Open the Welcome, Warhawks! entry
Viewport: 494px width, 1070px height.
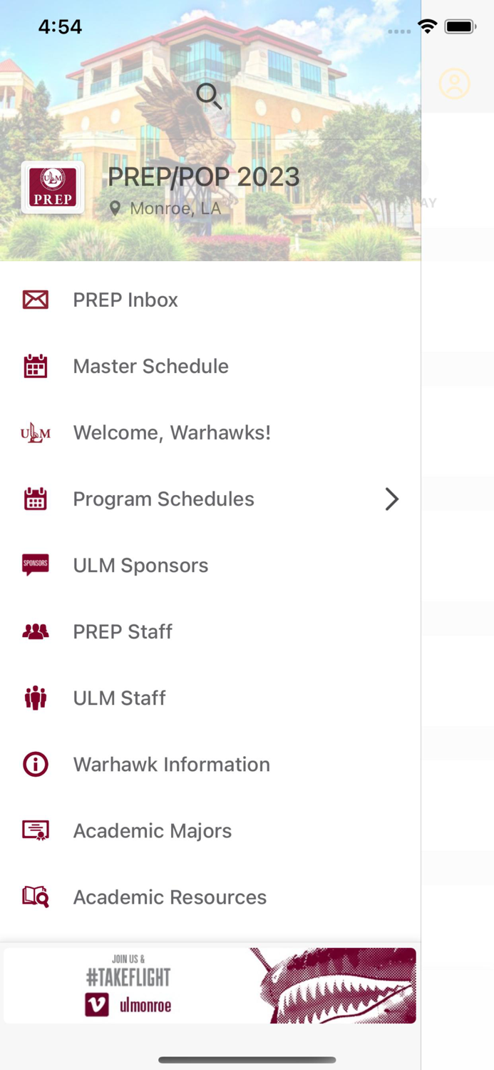click(x=172, y=432)
